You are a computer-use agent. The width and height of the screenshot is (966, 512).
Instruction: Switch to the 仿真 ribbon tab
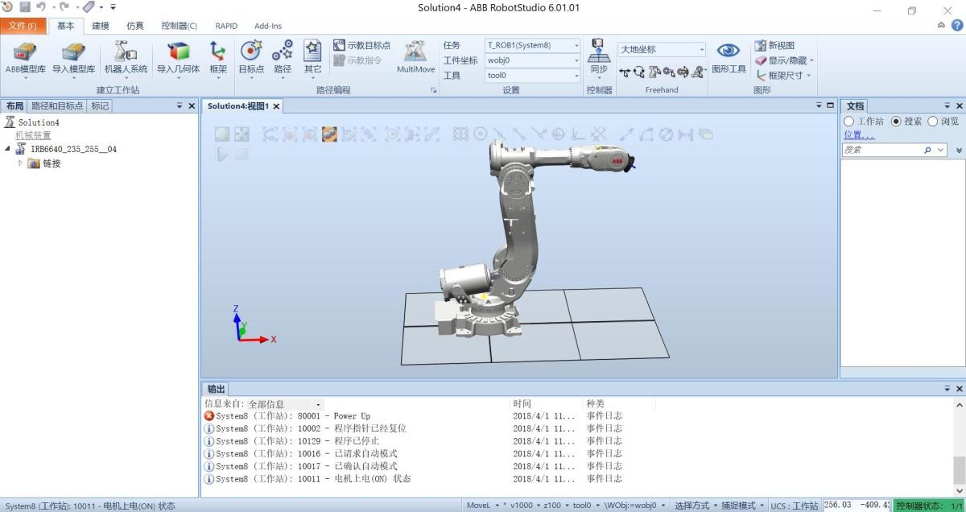click(135, 26)
